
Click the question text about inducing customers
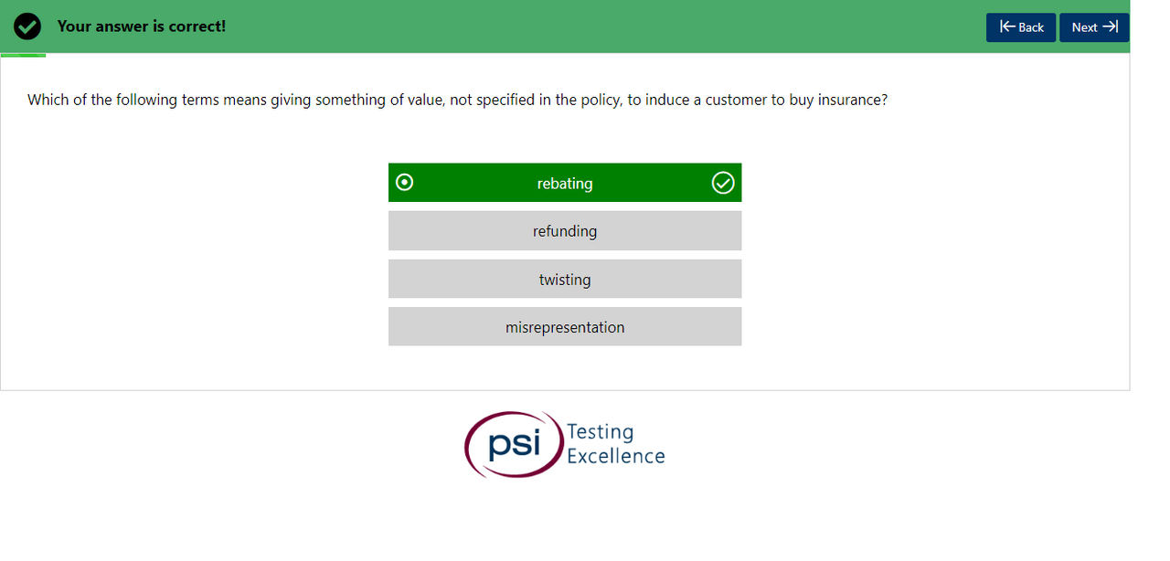tap(457, 100)
